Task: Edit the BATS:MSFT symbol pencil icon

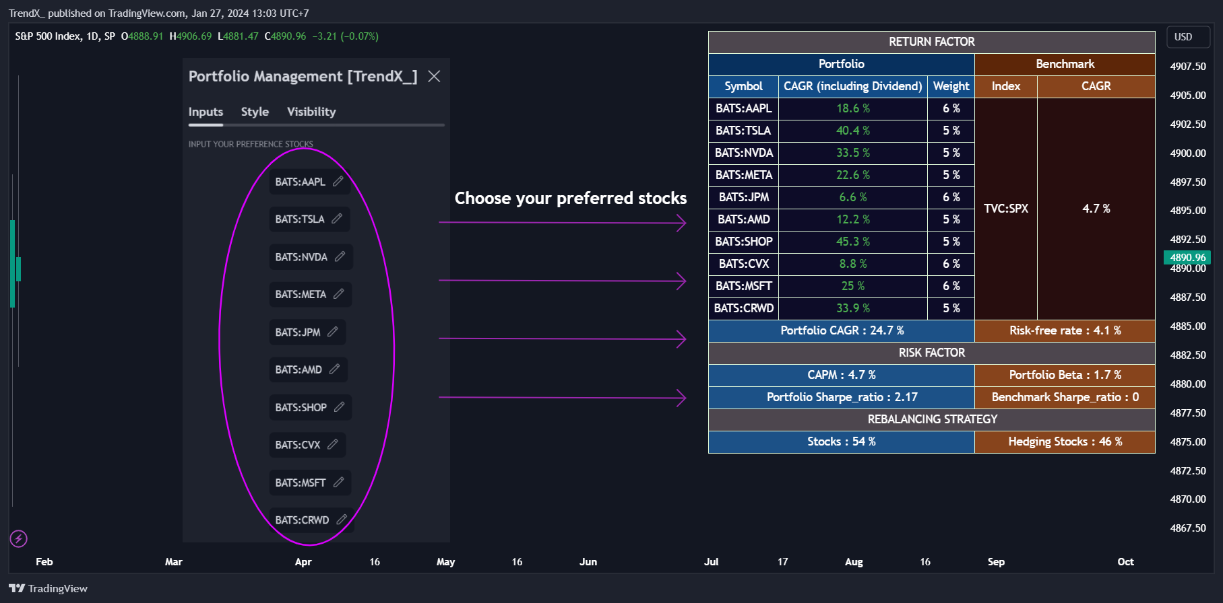Action: (x=338, y=483)
